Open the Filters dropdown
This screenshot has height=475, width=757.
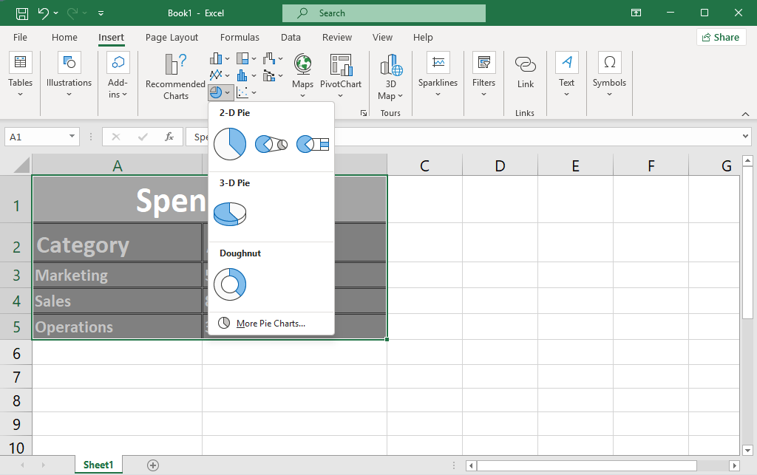(483, 75)
